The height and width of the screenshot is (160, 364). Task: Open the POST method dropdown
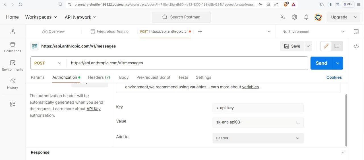click(48, 63)
